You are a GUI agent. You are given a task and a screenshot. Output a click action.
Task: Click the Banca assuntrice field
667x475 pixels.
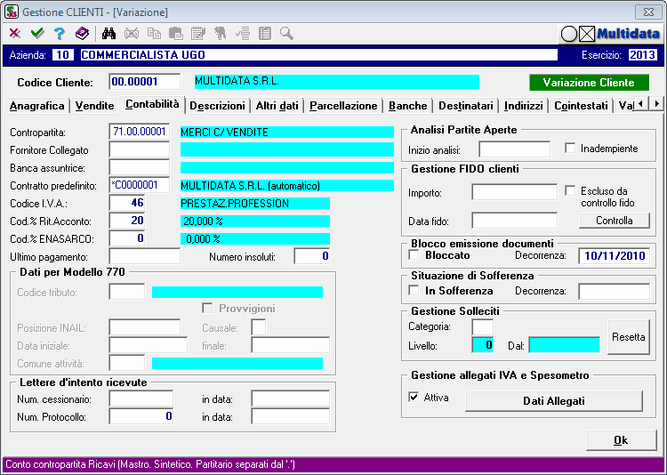pos(140,168)
